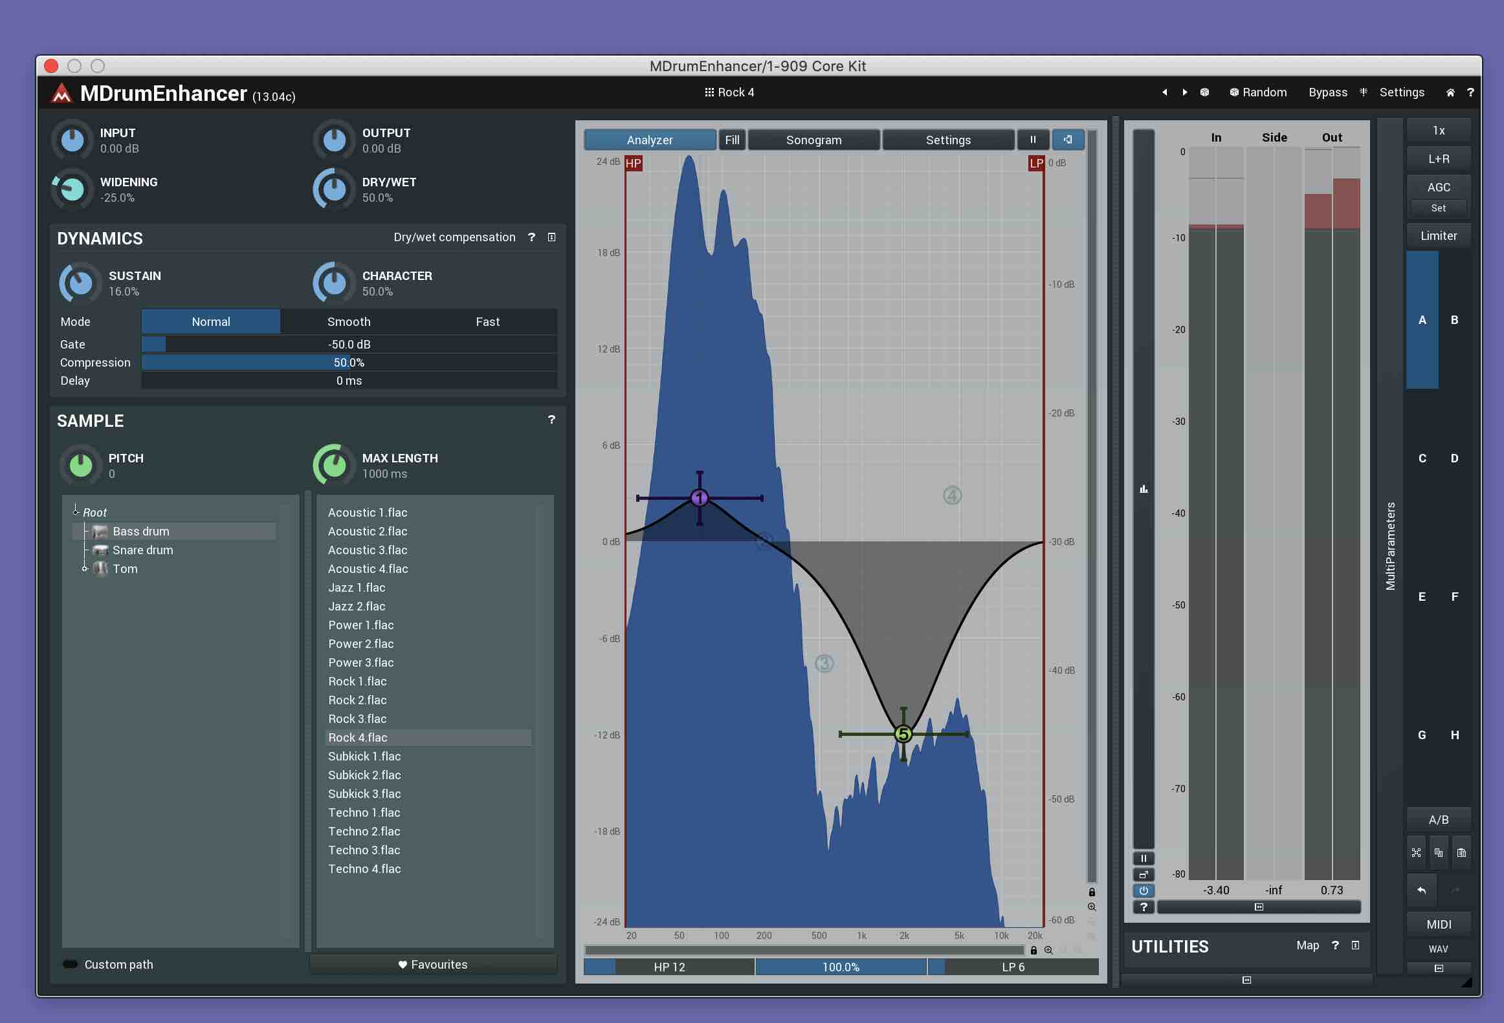This screenshot has height=1023, width=1504.
Task: Pause the level meters
Action: click(1144, 859)
